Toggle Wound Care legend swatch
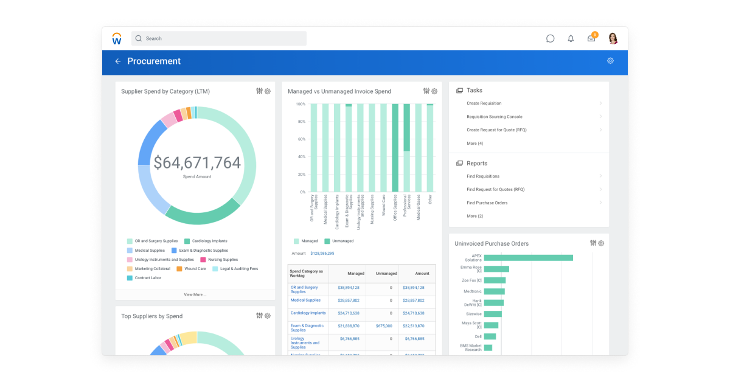Screen dimensions: 730x382 (179, 269)
